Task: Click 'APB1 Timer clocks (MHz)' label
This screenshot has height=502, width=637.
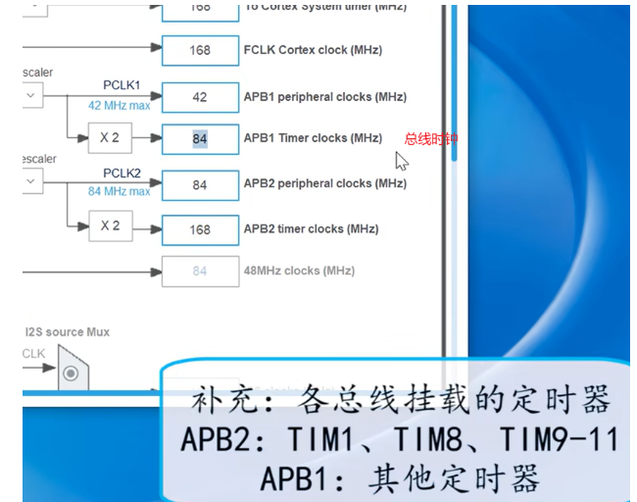Action: click(x=313, y=138)
